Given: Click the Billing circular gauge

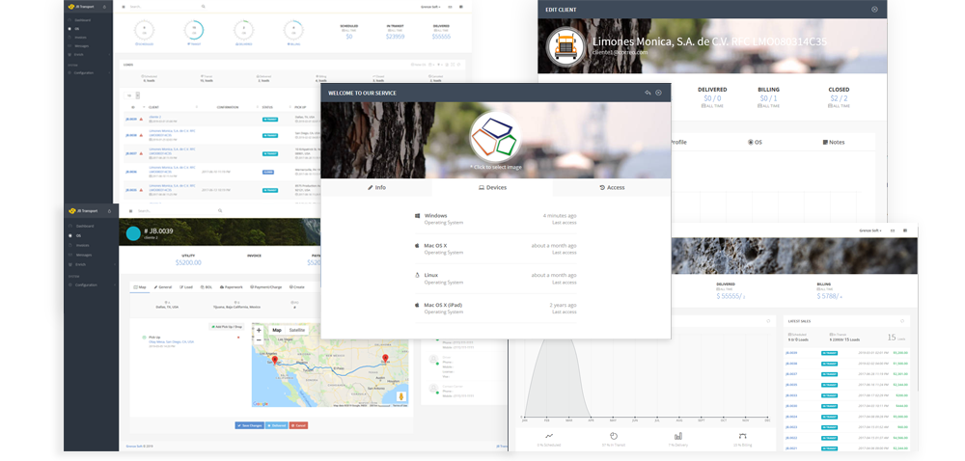Looking at the screenshot, I should tap(293, 30).
